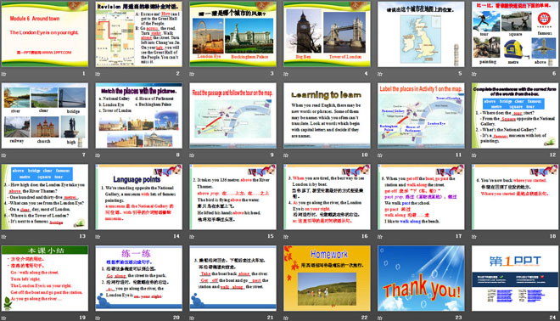The image size is (560, 321).
Task: Click the animation star icon under slide 4
Action: coord(286,74)
